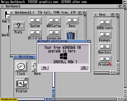The image size is (127, 101).
Task: Click Ok in the microsoft notification
Action: point(45,68)
